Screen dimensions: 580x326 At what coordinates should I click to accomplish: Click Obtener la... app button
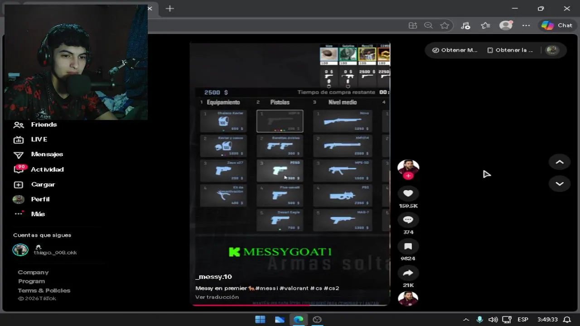(x=510, y=50)
